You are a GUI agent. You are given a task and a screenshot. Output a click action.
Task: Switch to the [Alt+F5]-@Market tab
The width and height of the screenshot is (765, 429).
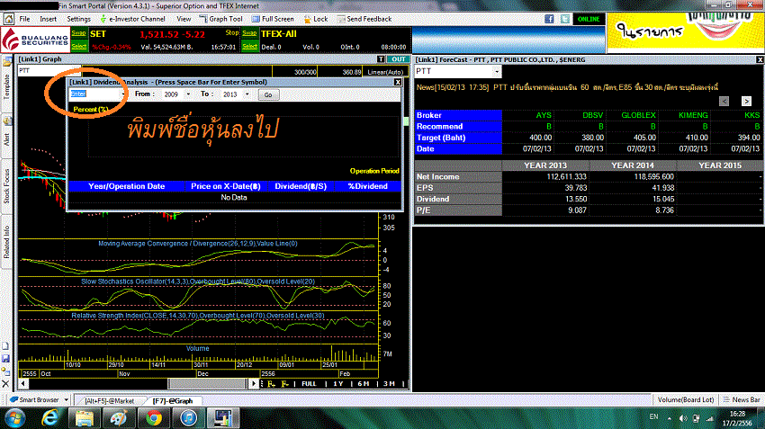pos(109,401)
